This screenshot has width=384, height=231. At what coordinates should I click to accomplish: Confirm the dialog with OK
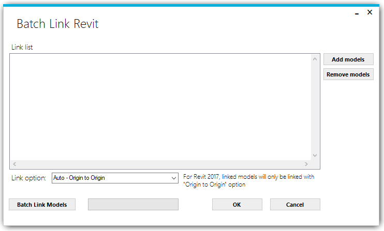tap(237, 204)
